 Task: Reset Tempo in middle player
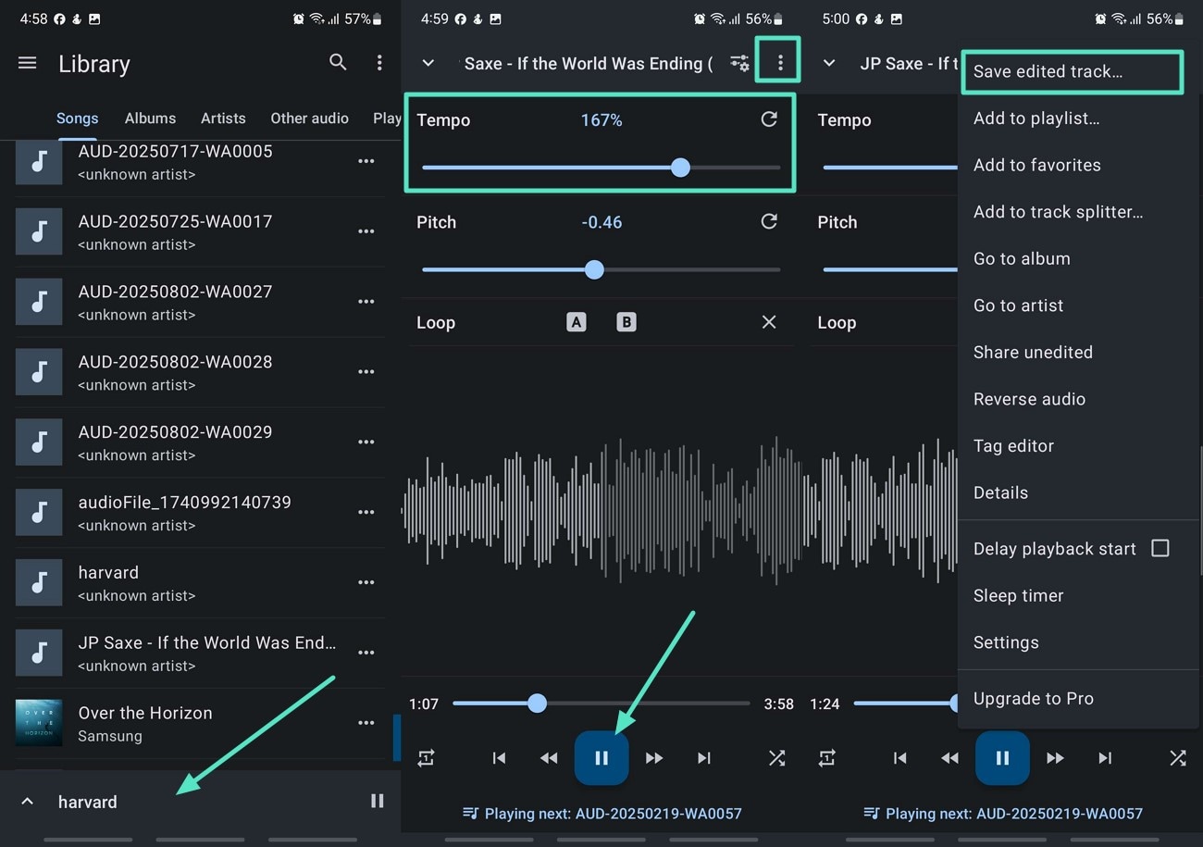tap(769, 119)
